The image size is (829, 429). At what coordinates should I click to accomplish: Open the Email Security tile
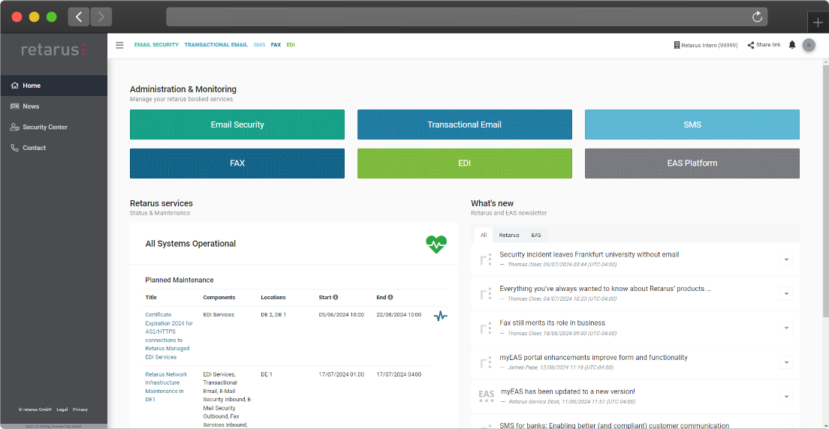click(x=237, y=124)
